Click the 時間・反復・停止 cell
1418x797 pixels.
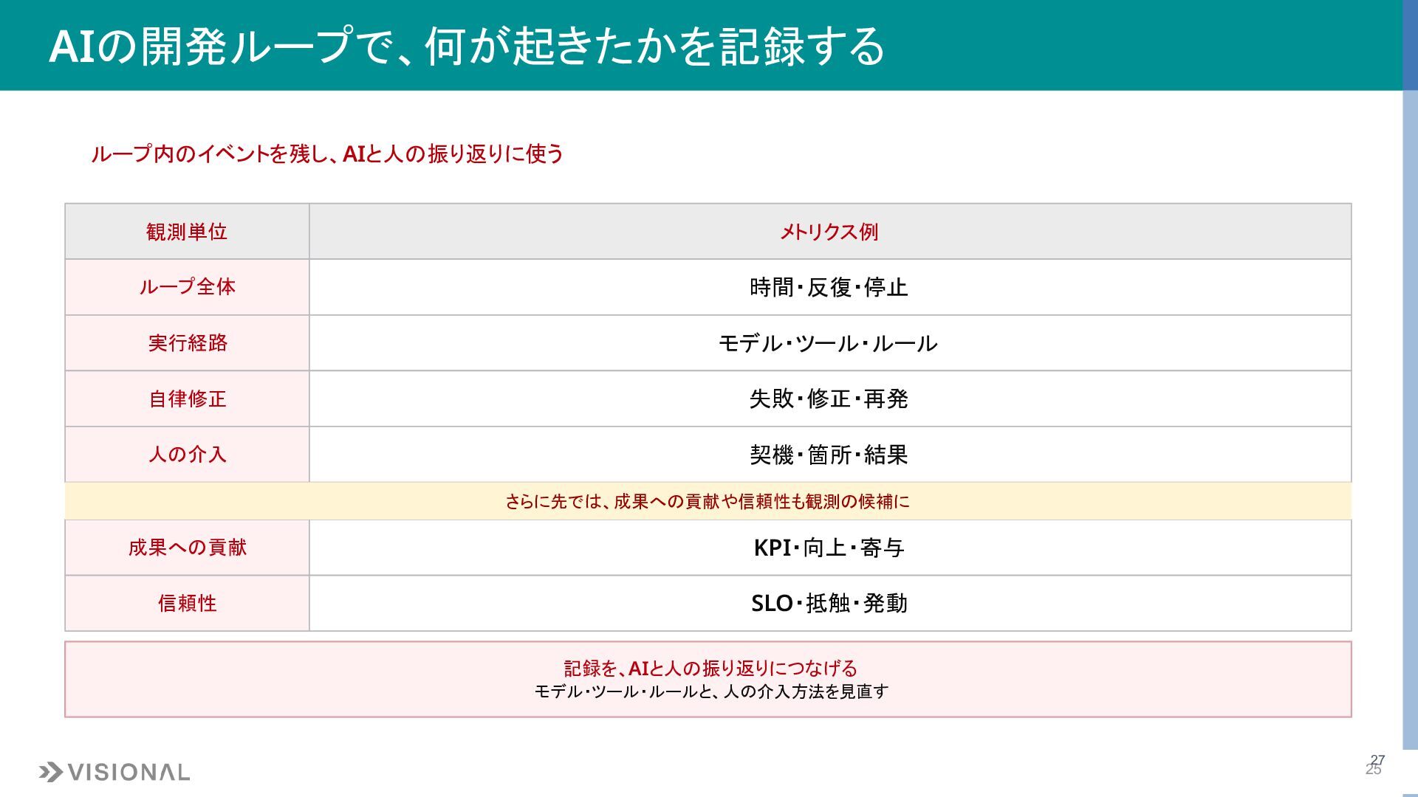tap(830, 287)
